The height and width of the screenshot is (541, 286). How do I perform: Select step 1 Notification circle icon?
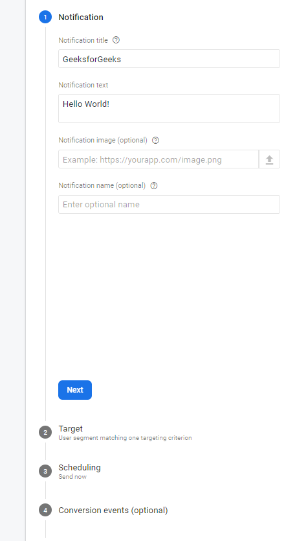pos(45,17)
